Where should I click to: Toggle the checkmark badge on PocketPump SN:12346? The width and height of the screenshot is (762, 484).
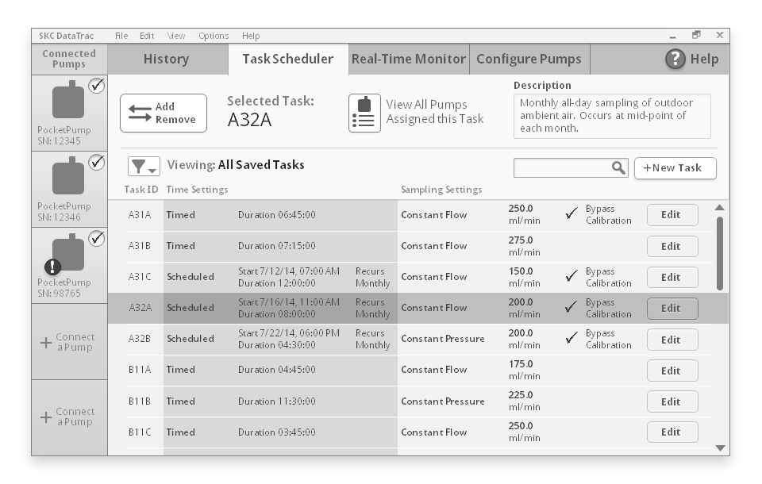click(98, 162)
